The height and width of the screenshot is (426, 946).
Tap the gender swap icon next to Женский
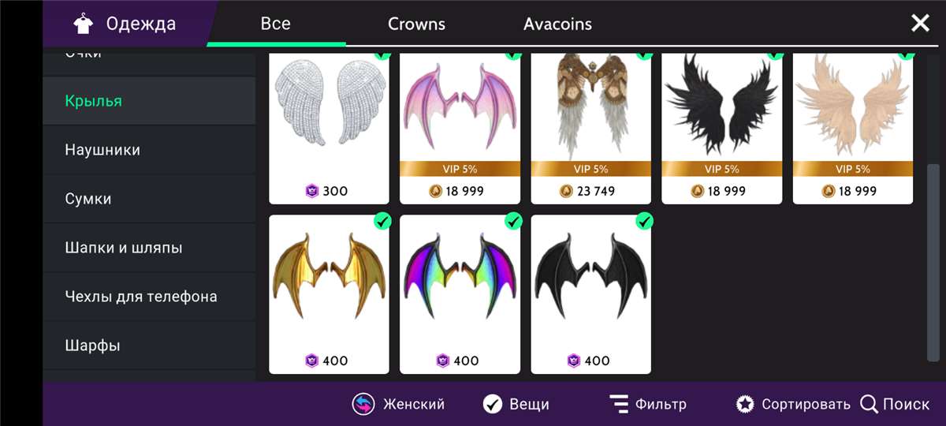[x=363, y=405]
